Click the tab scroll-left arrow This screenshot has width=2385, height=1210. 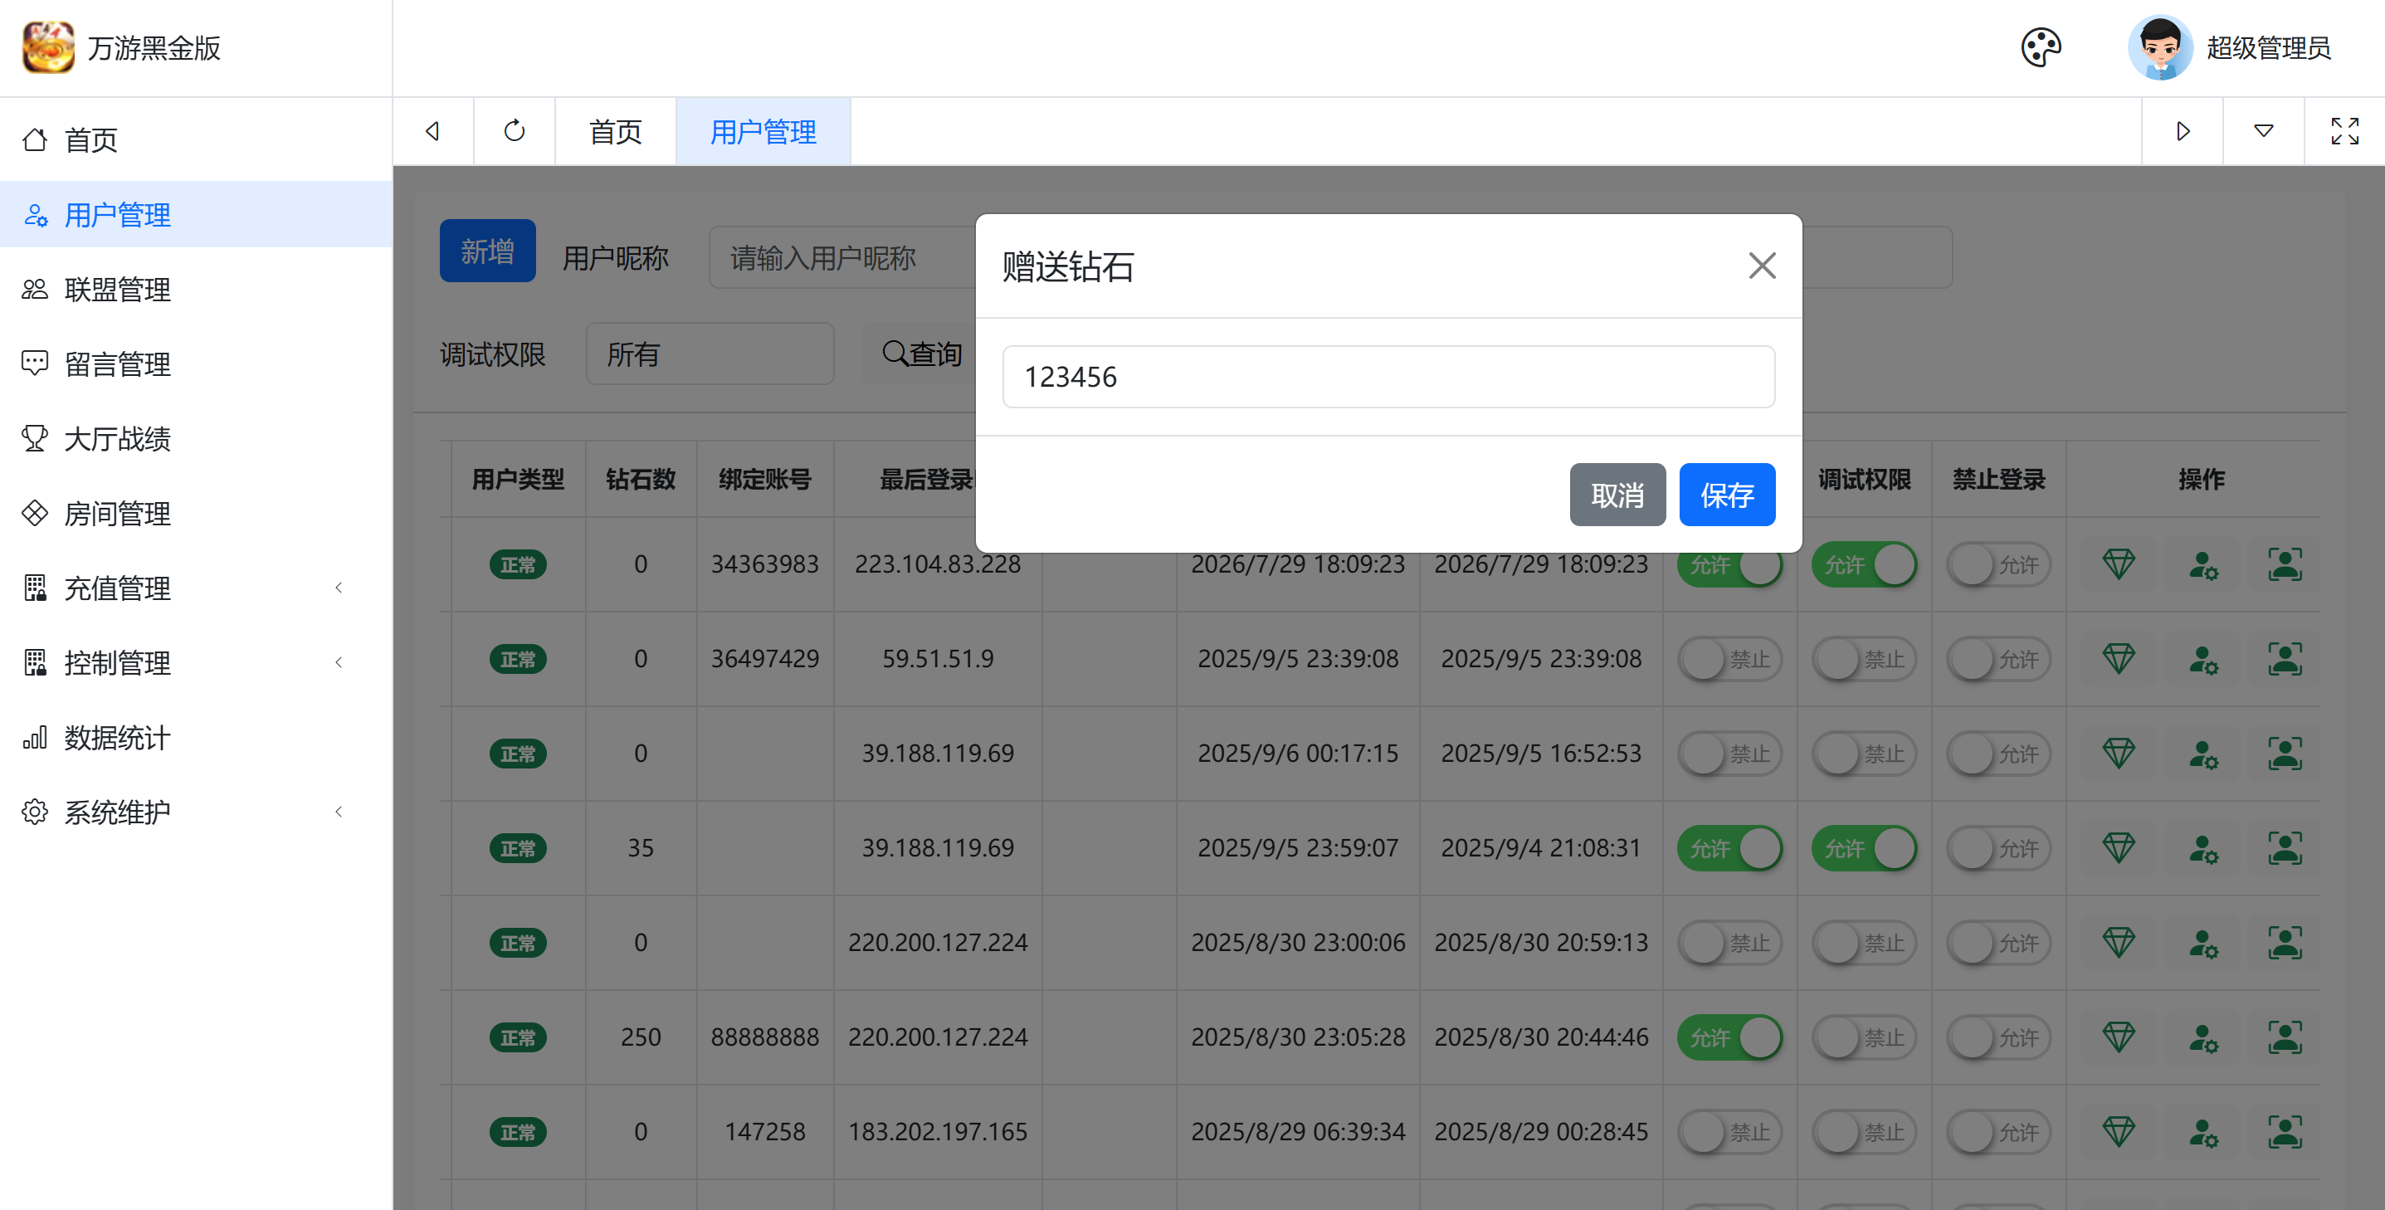pos(432,131)
